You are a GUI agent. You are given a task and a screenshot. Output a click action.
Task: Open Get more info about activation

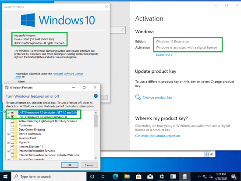(158, 136)
